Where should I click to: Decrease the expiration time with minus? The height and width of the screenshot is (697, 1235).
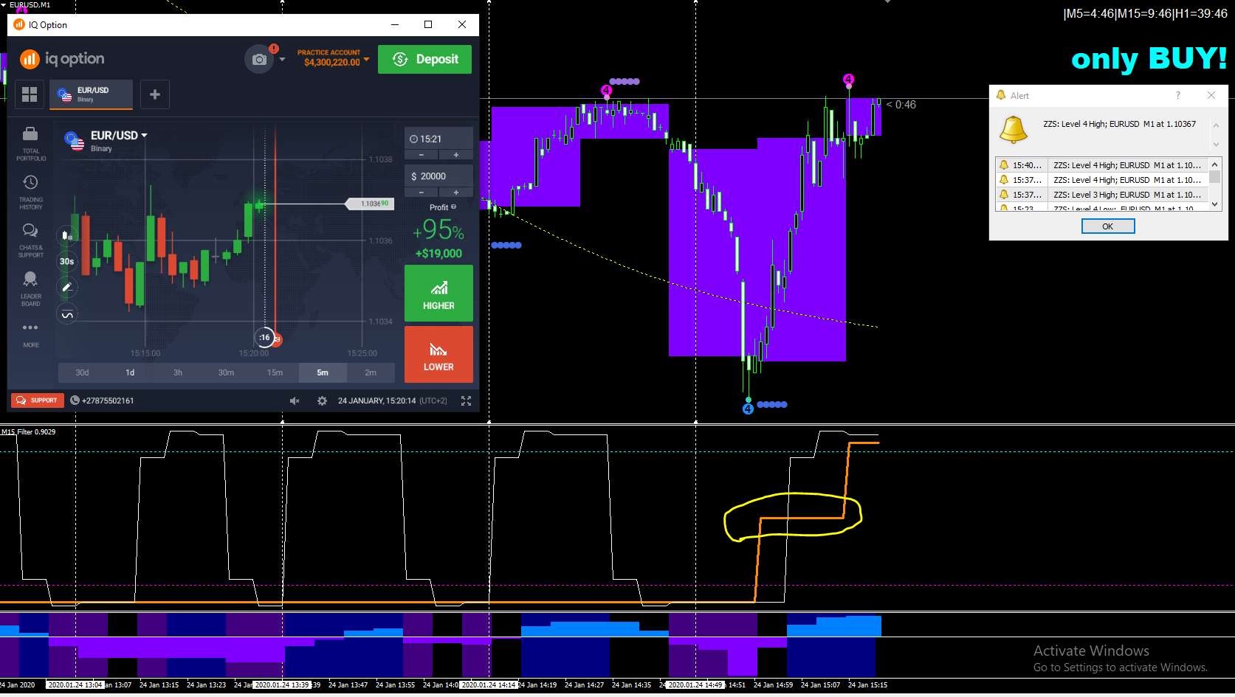tap(422, 155)
